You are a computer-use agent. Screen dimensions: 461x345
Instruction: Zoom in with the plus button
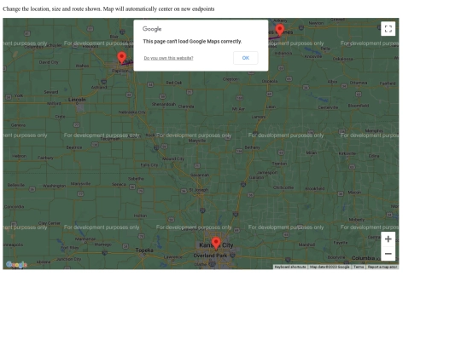tap(388, 239)
